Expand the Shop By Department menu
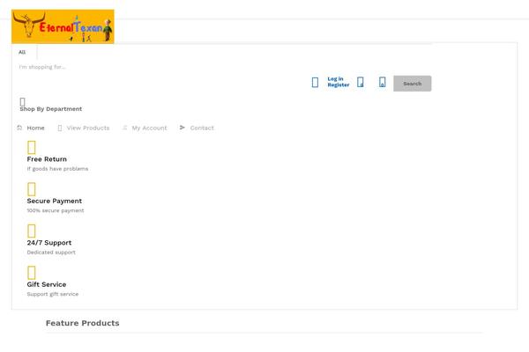The image size is (529, 352). point(50,109)
